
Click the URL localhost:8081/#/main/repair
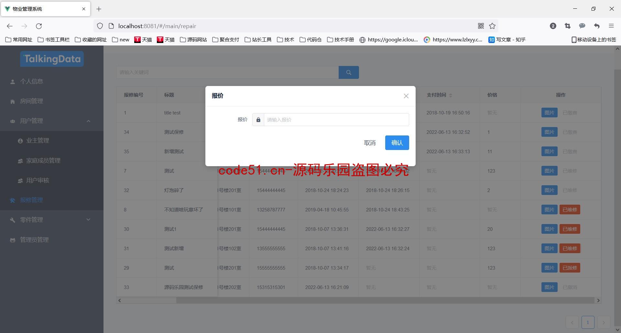point(157,26)
